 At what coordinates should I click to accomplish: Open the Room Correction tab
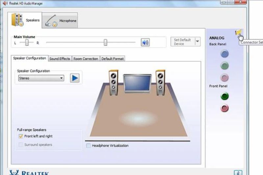(x=86, y=59)
